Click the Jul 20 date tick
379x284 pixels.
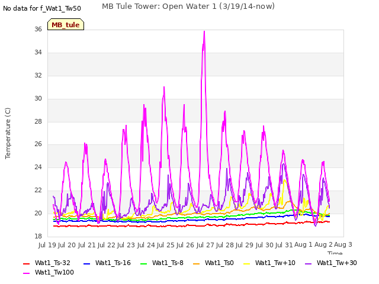(67, 245)
